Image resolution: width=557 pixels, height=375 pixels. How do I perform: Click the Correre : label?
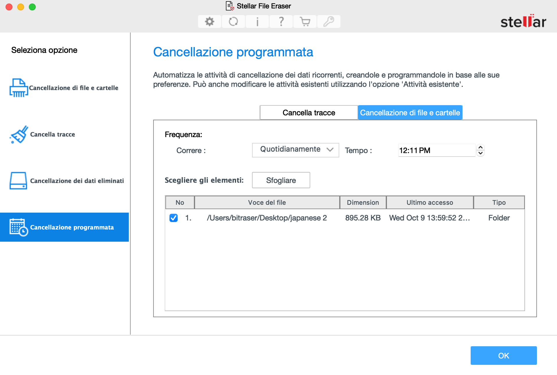coord(191,150)
